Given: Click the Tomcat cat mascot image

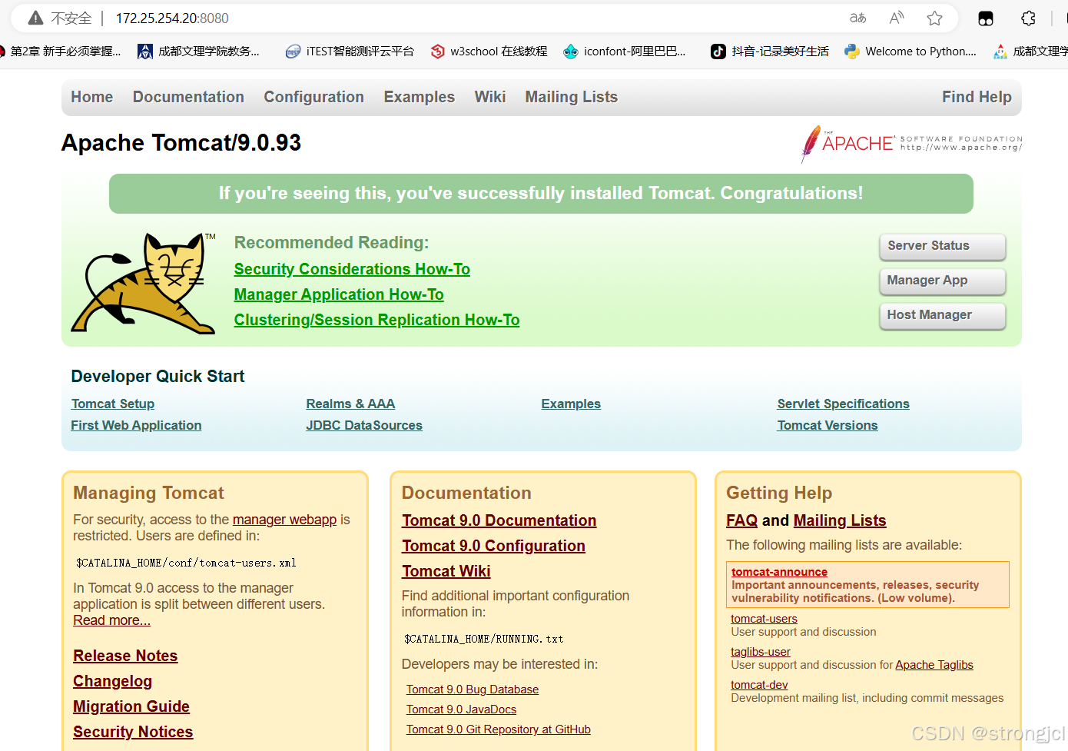Looking at the screenshot, I should (x=144, y=283).
